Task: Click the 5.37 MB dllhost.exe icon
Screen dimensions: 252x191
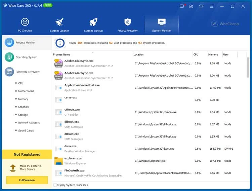Action: (x=58, y=124)
